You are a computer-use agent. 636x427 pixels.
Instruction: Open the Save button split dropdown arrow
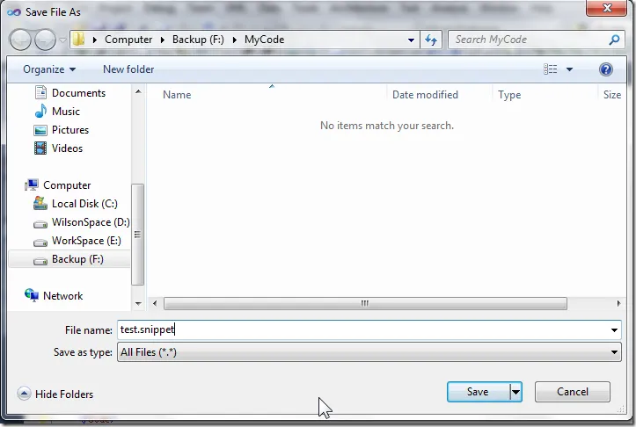click(515, 392)
